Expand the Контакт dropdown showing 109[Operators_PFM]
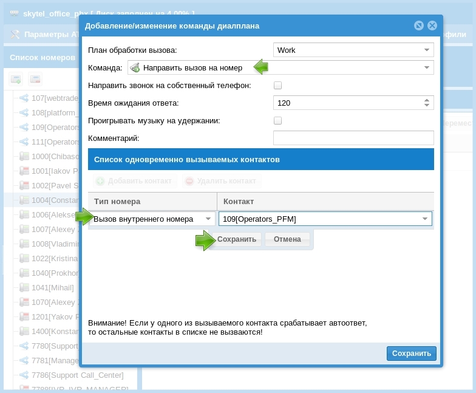The image size is (476, 393). [x=425, y=219]
